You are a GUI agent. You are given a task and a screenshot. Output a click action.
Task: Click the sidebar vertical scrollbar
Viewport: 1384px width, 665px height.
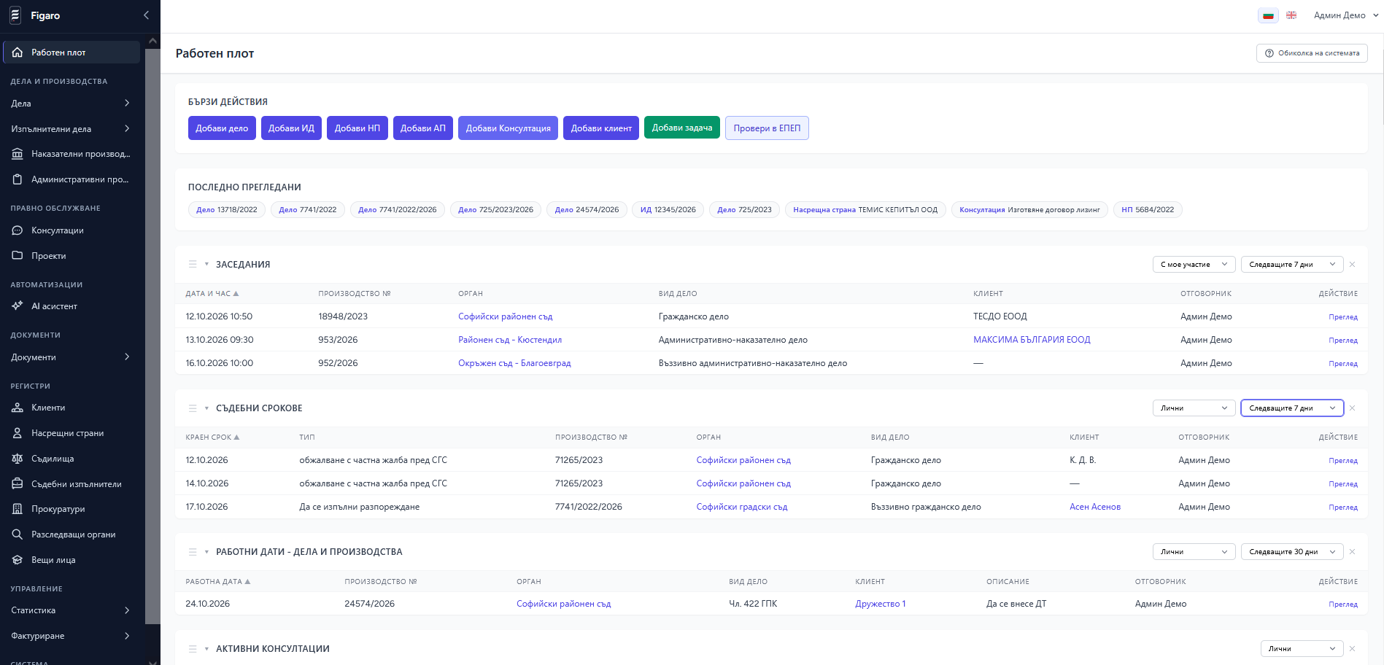pyautogui.click(x=152, y=335)
